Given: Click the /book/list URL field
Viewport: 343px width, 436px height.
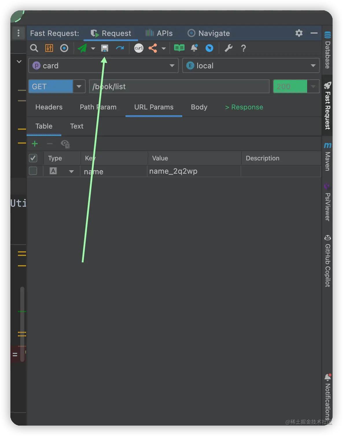Looking at the screenshot, I should coord(179,87).
